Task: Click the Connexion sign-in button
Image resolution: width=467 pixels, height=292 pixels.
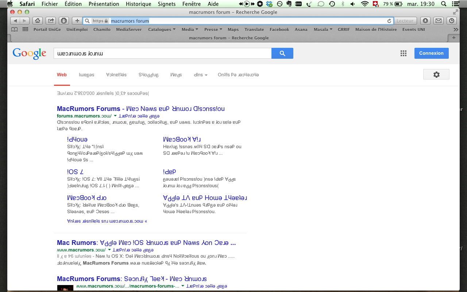Action: [x=431, y=53]
